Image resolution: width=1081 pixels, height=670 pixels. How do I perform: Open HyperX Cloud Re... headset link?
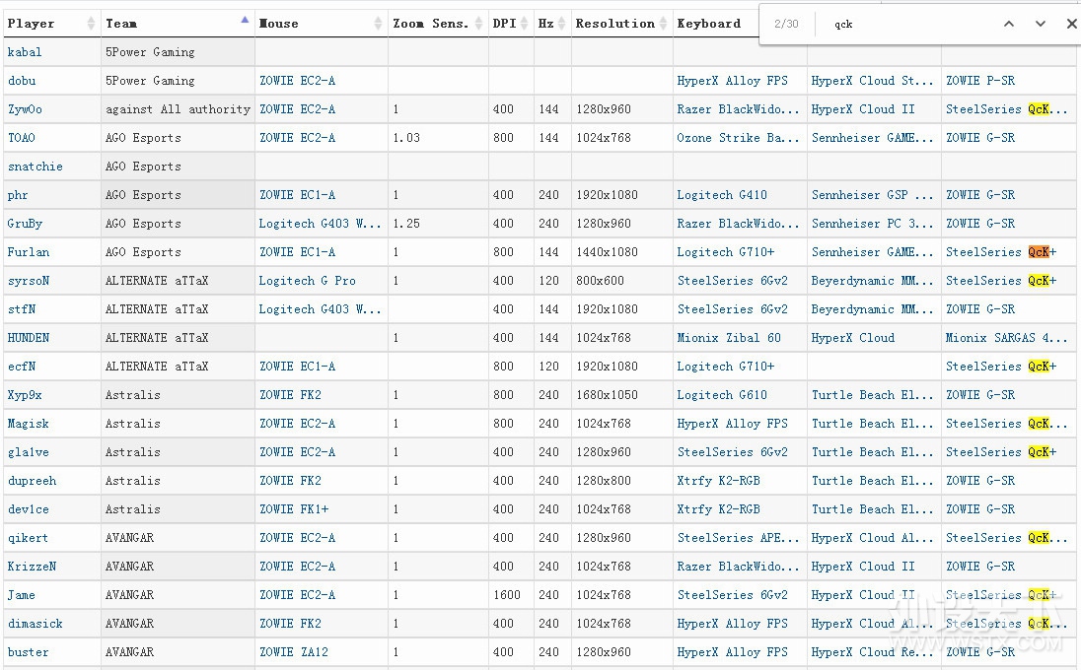click(872, 652)
